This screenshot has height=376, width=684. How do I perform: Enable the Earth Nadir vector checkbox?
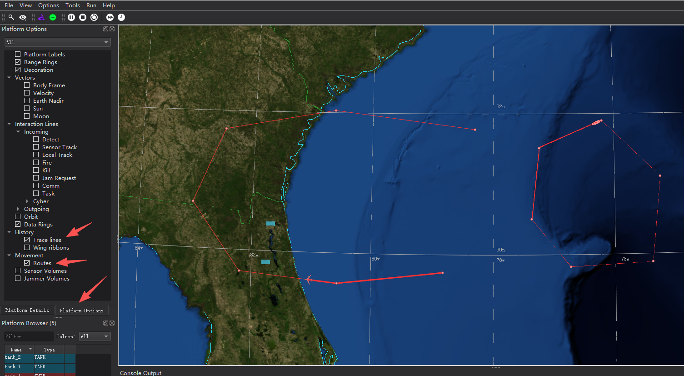coord(27,100)
